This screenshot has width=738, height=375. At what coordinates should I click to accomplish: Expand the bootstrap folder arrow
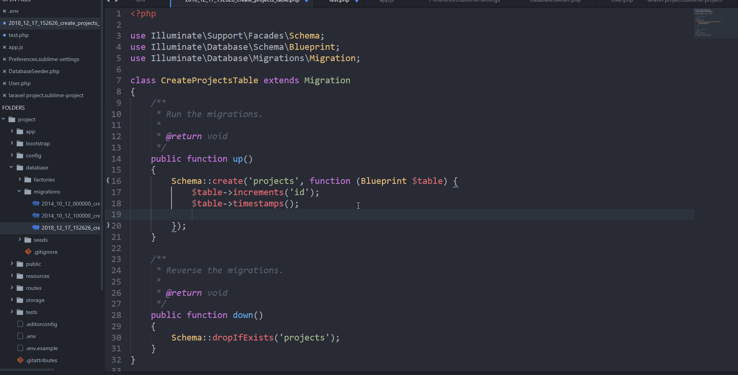pos(12,143)
